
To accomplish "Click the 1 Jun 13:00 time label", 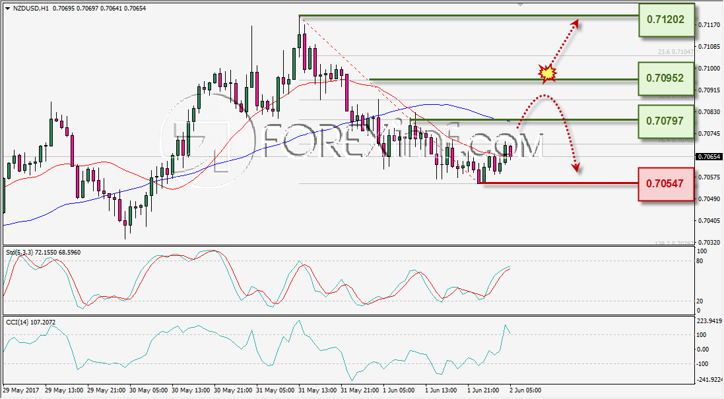I will coord(442,390).
